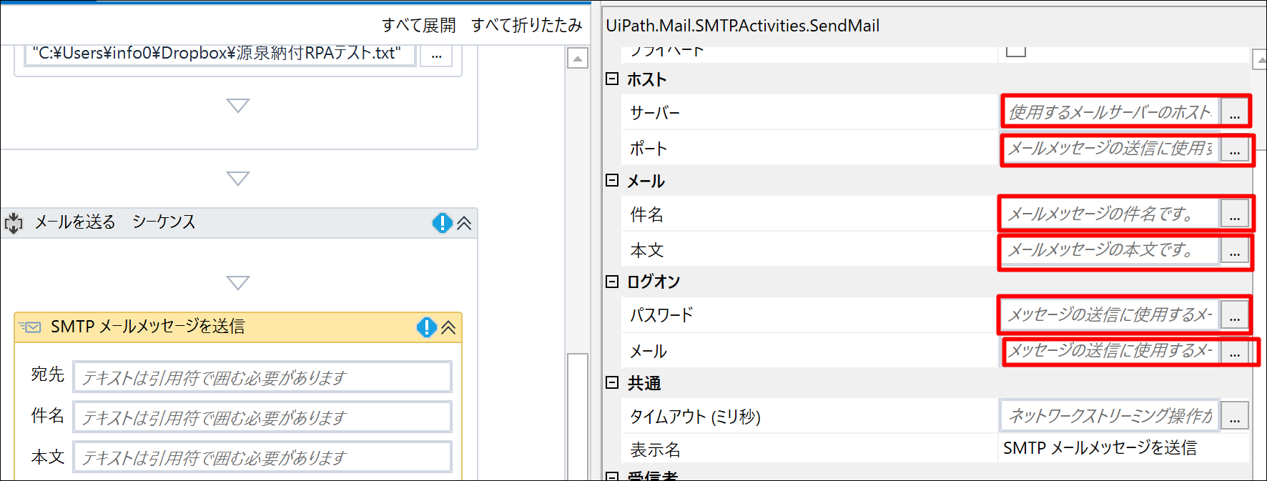Collapse the メール property category
The height and width of the screenshot is (481, 1267).
pos(612,180)
